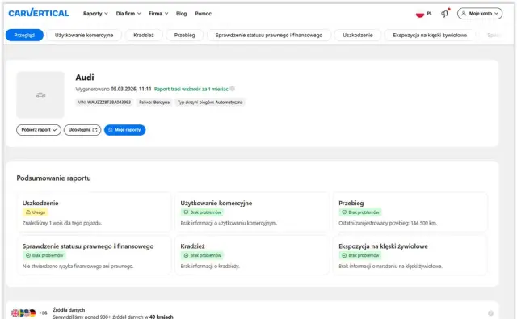
Task: Click the info icon beside report expiry
Action: point(232,89)
